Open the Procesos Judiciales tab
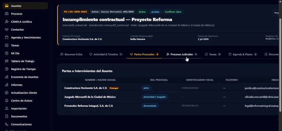The width and height of the screenshot is (282, 131). pos(182,54)
